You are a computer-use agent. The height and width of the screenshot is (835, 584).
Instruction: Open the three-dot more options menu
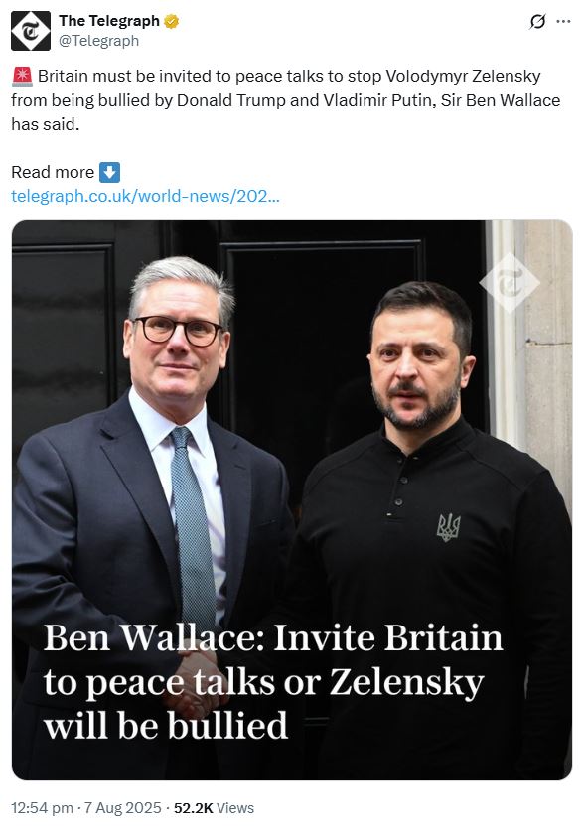(563, 21)
